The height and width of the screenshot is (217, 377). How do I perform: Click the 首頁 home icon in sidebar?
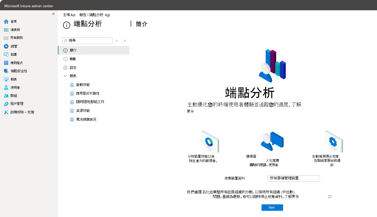tap(6, 22)
